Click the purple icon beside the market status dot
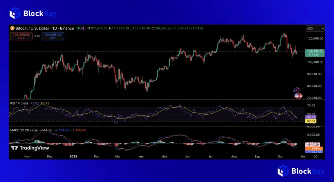334x182 pixels. click(x=83, y=28)
